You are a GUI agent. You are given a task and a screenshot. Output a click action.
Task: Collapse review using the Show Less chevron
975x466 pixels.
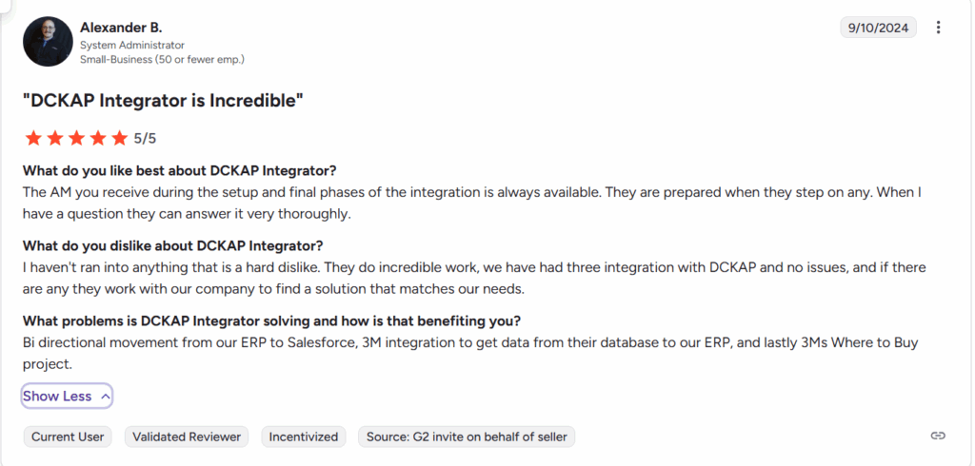click(106, 397)
